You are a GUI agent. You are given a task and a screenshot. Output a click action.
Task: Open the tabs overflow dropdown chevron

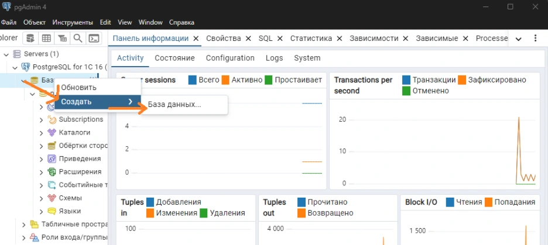click(x=518, y=39)
